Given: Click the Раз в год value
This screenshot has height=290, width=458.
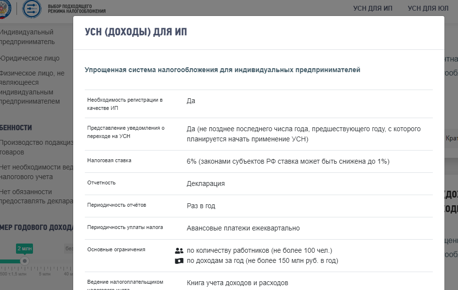Looking at the screenshot, I should tap(201, 206).
